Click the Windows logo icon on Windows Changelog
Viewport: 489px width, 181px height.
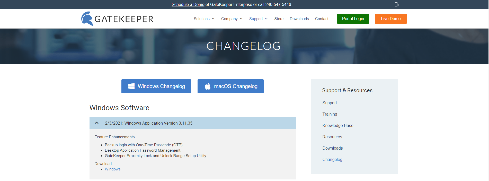tap(131, 86)
